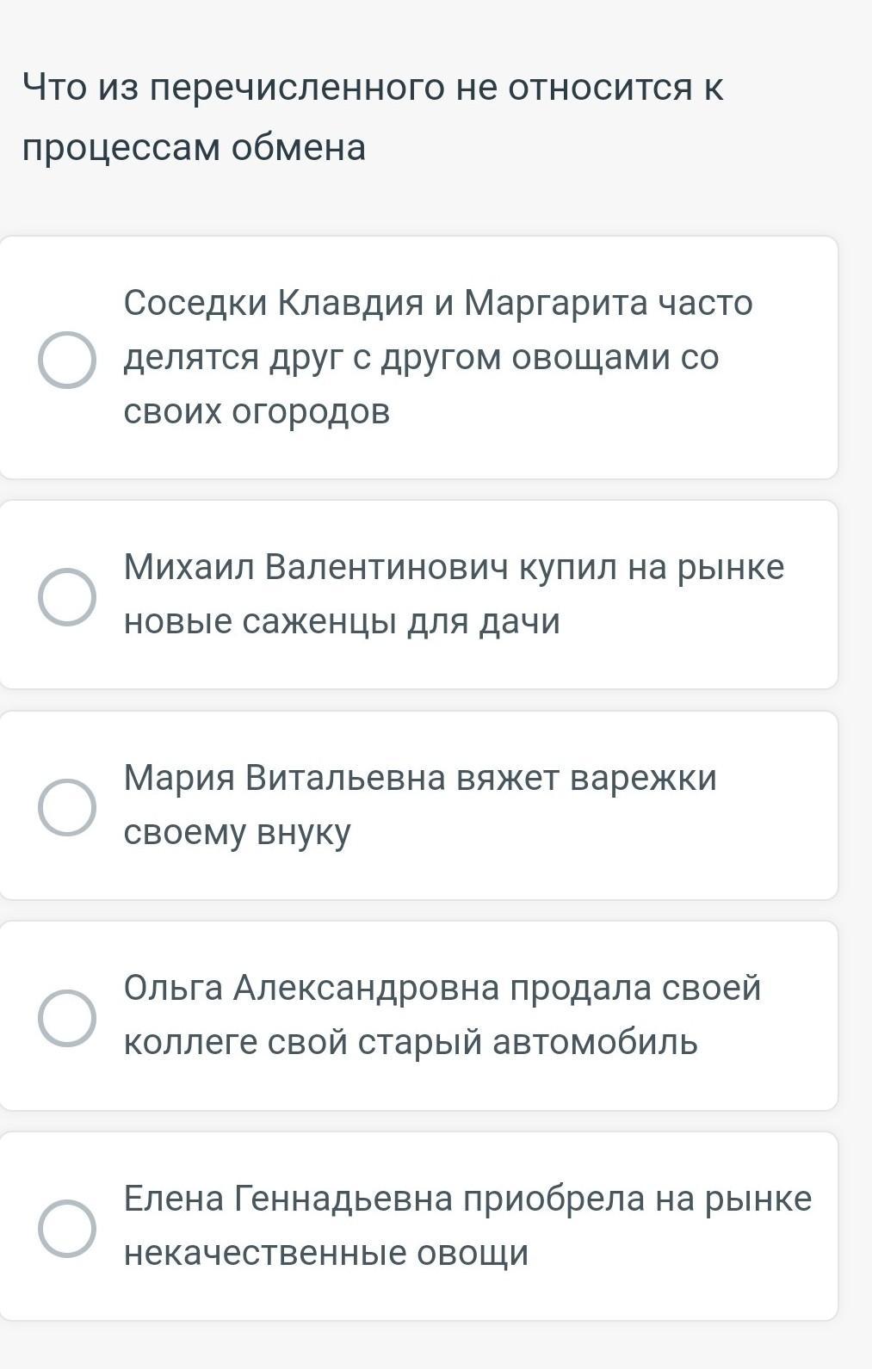872x1369 pixels.
Task: Click text 'продала своей коллеге свой старый автомобиль'
Action: (442, 1014)
